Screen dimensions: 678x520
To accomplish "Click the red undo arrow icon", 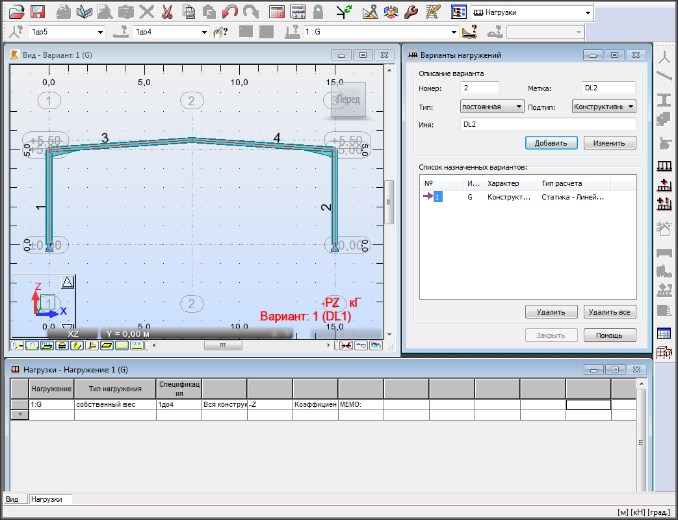I will click(x=230, y=12).
